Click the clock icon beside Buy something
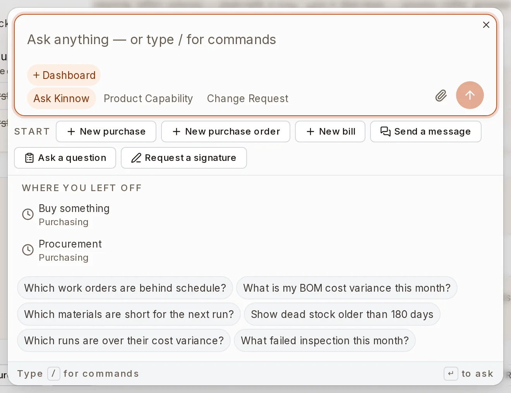Screen dimensions: 511x393 (x=28, y=214)
